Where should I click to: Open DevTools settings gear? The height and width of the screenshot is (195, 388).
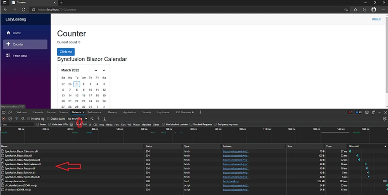tap(367, 112)
